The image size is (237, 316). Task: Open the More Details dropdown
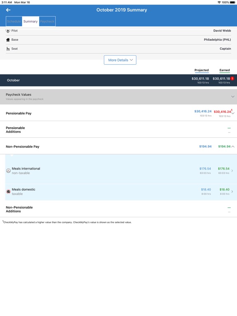click(120, 60)
